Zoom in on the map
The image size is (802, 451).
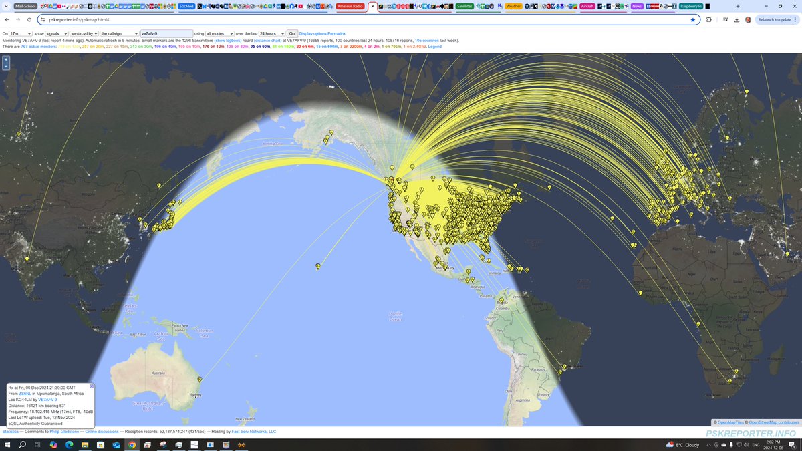6,59
